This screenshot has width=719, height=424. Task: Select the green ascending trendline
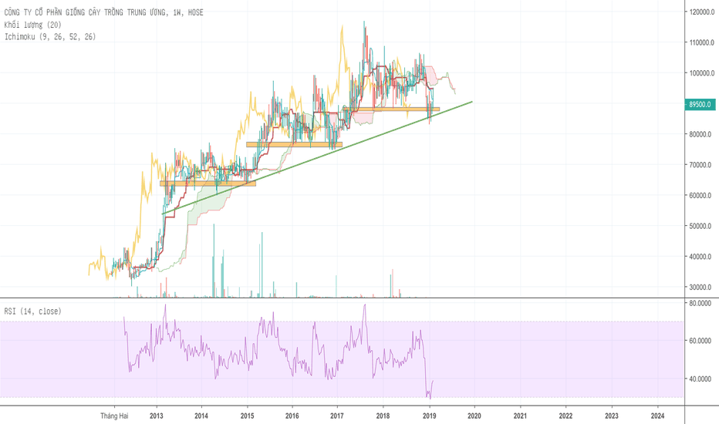309,160
